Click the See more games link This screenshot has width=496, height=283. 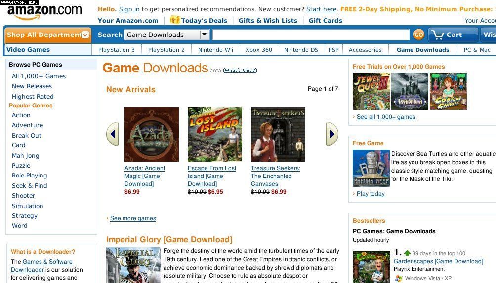(133, 218)
